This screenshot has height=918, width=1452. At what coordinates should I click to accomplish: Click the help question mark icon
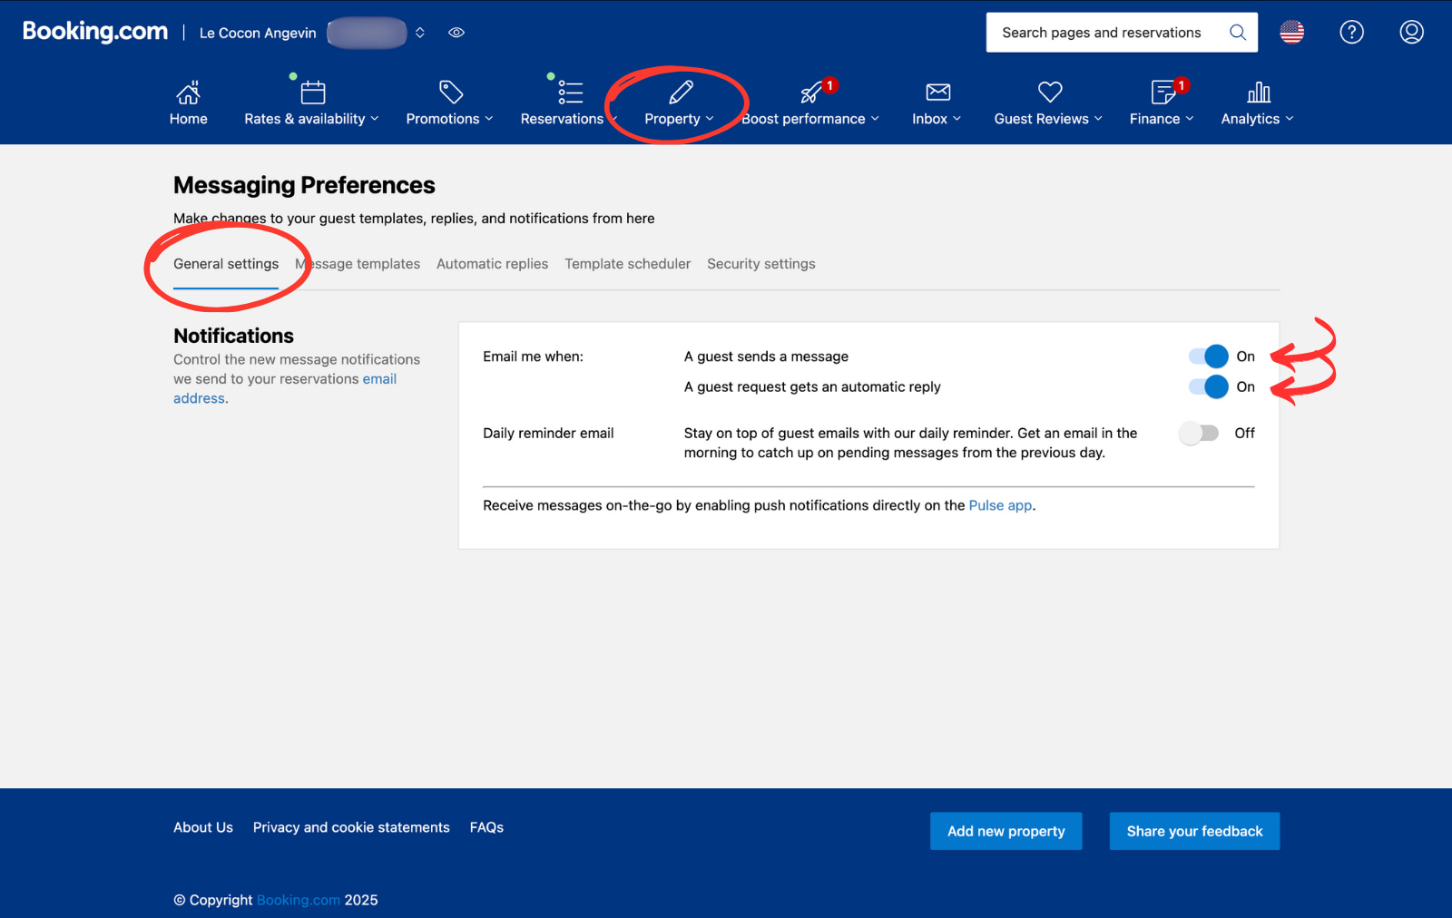[x=1351, y=32]
